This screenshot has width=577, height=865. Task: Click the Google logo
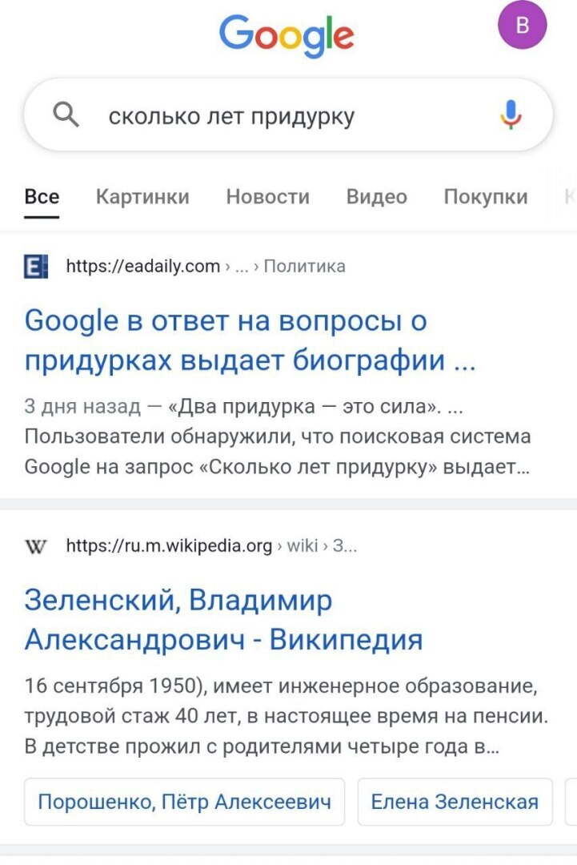[286, 34]
